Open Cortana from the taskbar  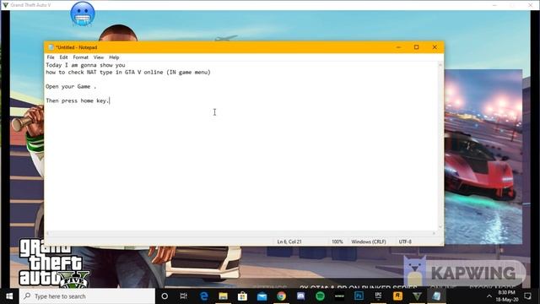[165, 296]
